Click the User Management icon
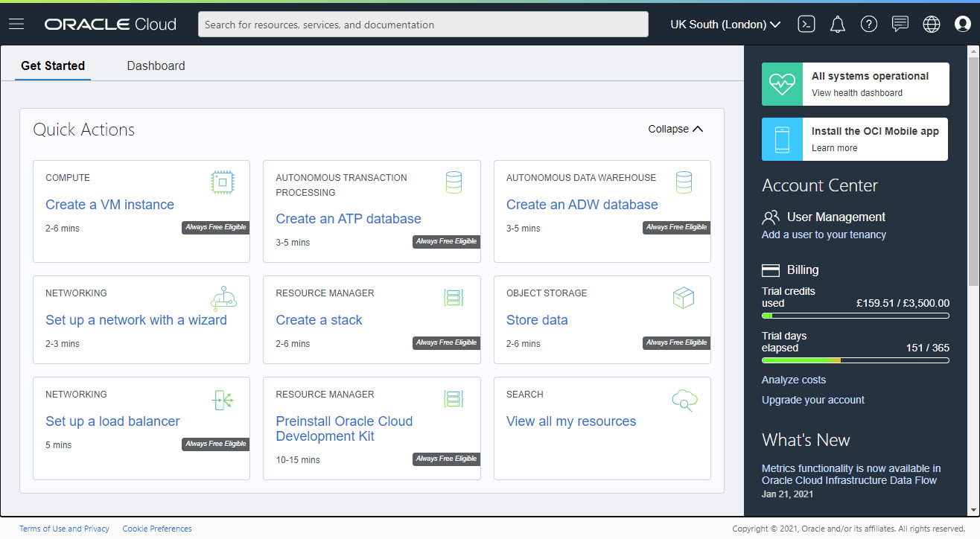 (769, 217)
